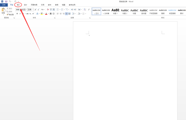This screenshot has height=120, width=186.
Task: Apply bulleted list formatting
Action: coord(58,10)
